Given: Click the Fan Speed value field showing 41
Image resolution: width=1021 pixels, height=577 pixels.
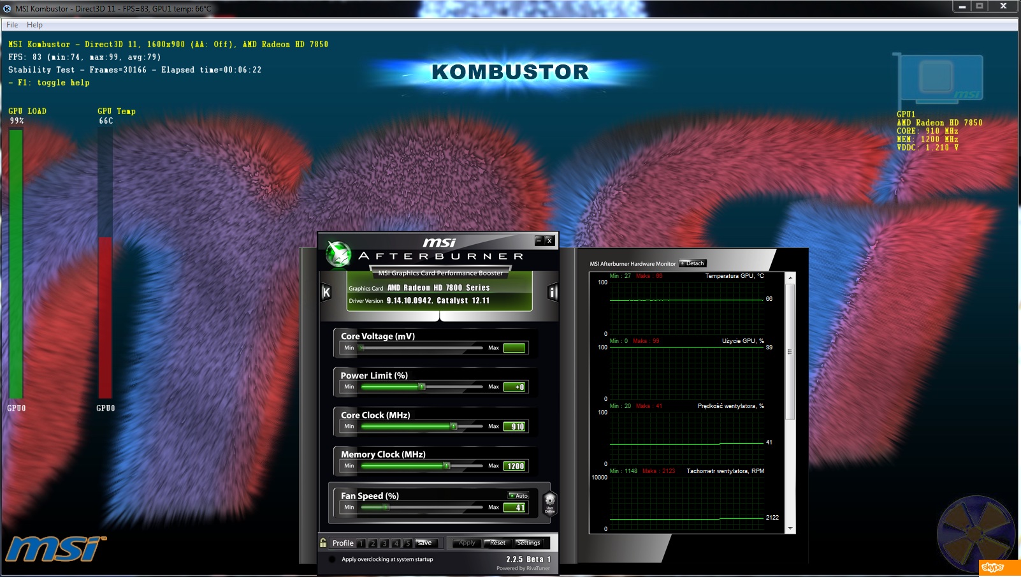Looking at the screenshot, I should coord(514,508).
